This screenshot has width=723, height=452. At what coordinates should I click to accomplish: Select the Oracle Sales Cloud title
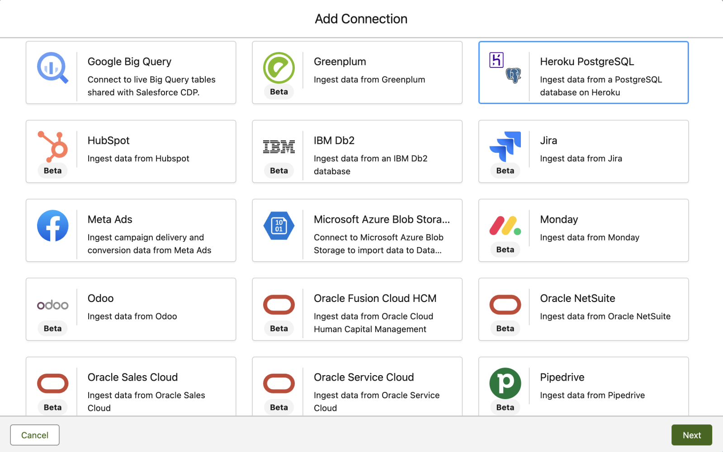132,377
